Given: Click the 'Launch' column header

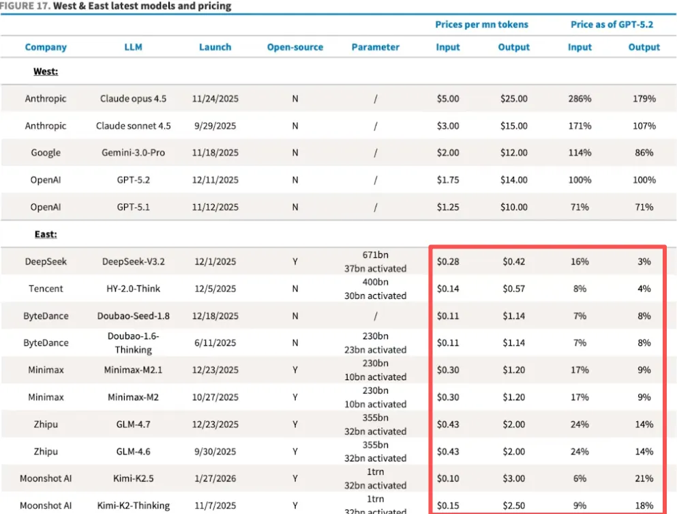Looking at the screenshot, I should click(x=215, y=47).
